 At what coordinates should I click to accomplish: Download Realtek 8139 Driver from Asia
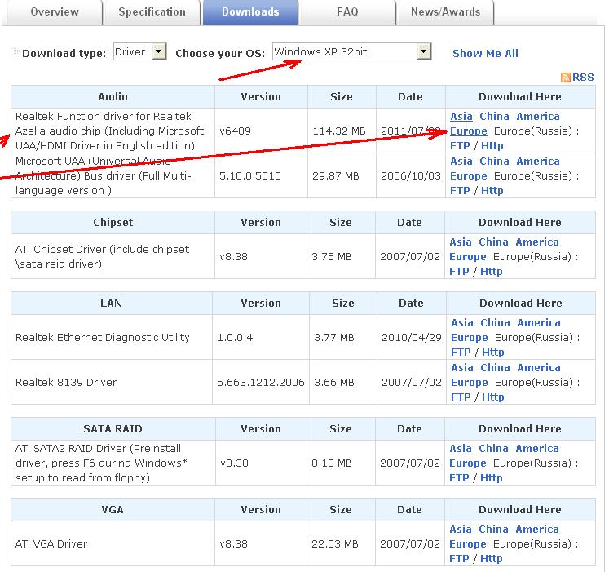pyautogui.click(x=461, y=368)
